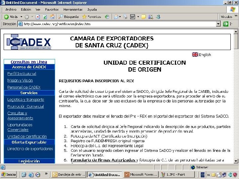Open the Promoción Comercial link
The image size is (239, 179).
point(26,106)
